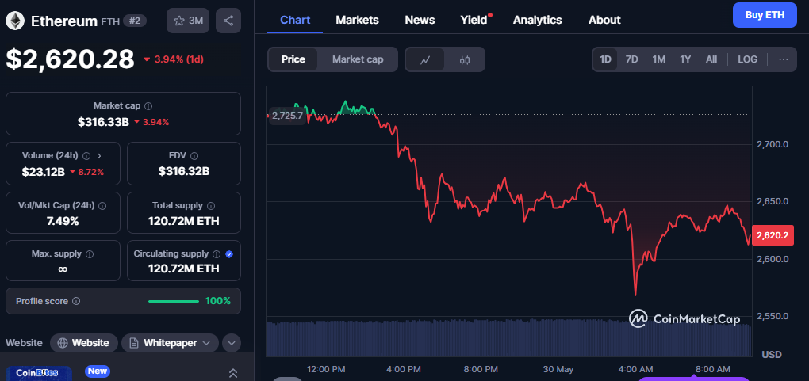Click the New badge
The width and height of the screenshot is (809, 381).
98,371
